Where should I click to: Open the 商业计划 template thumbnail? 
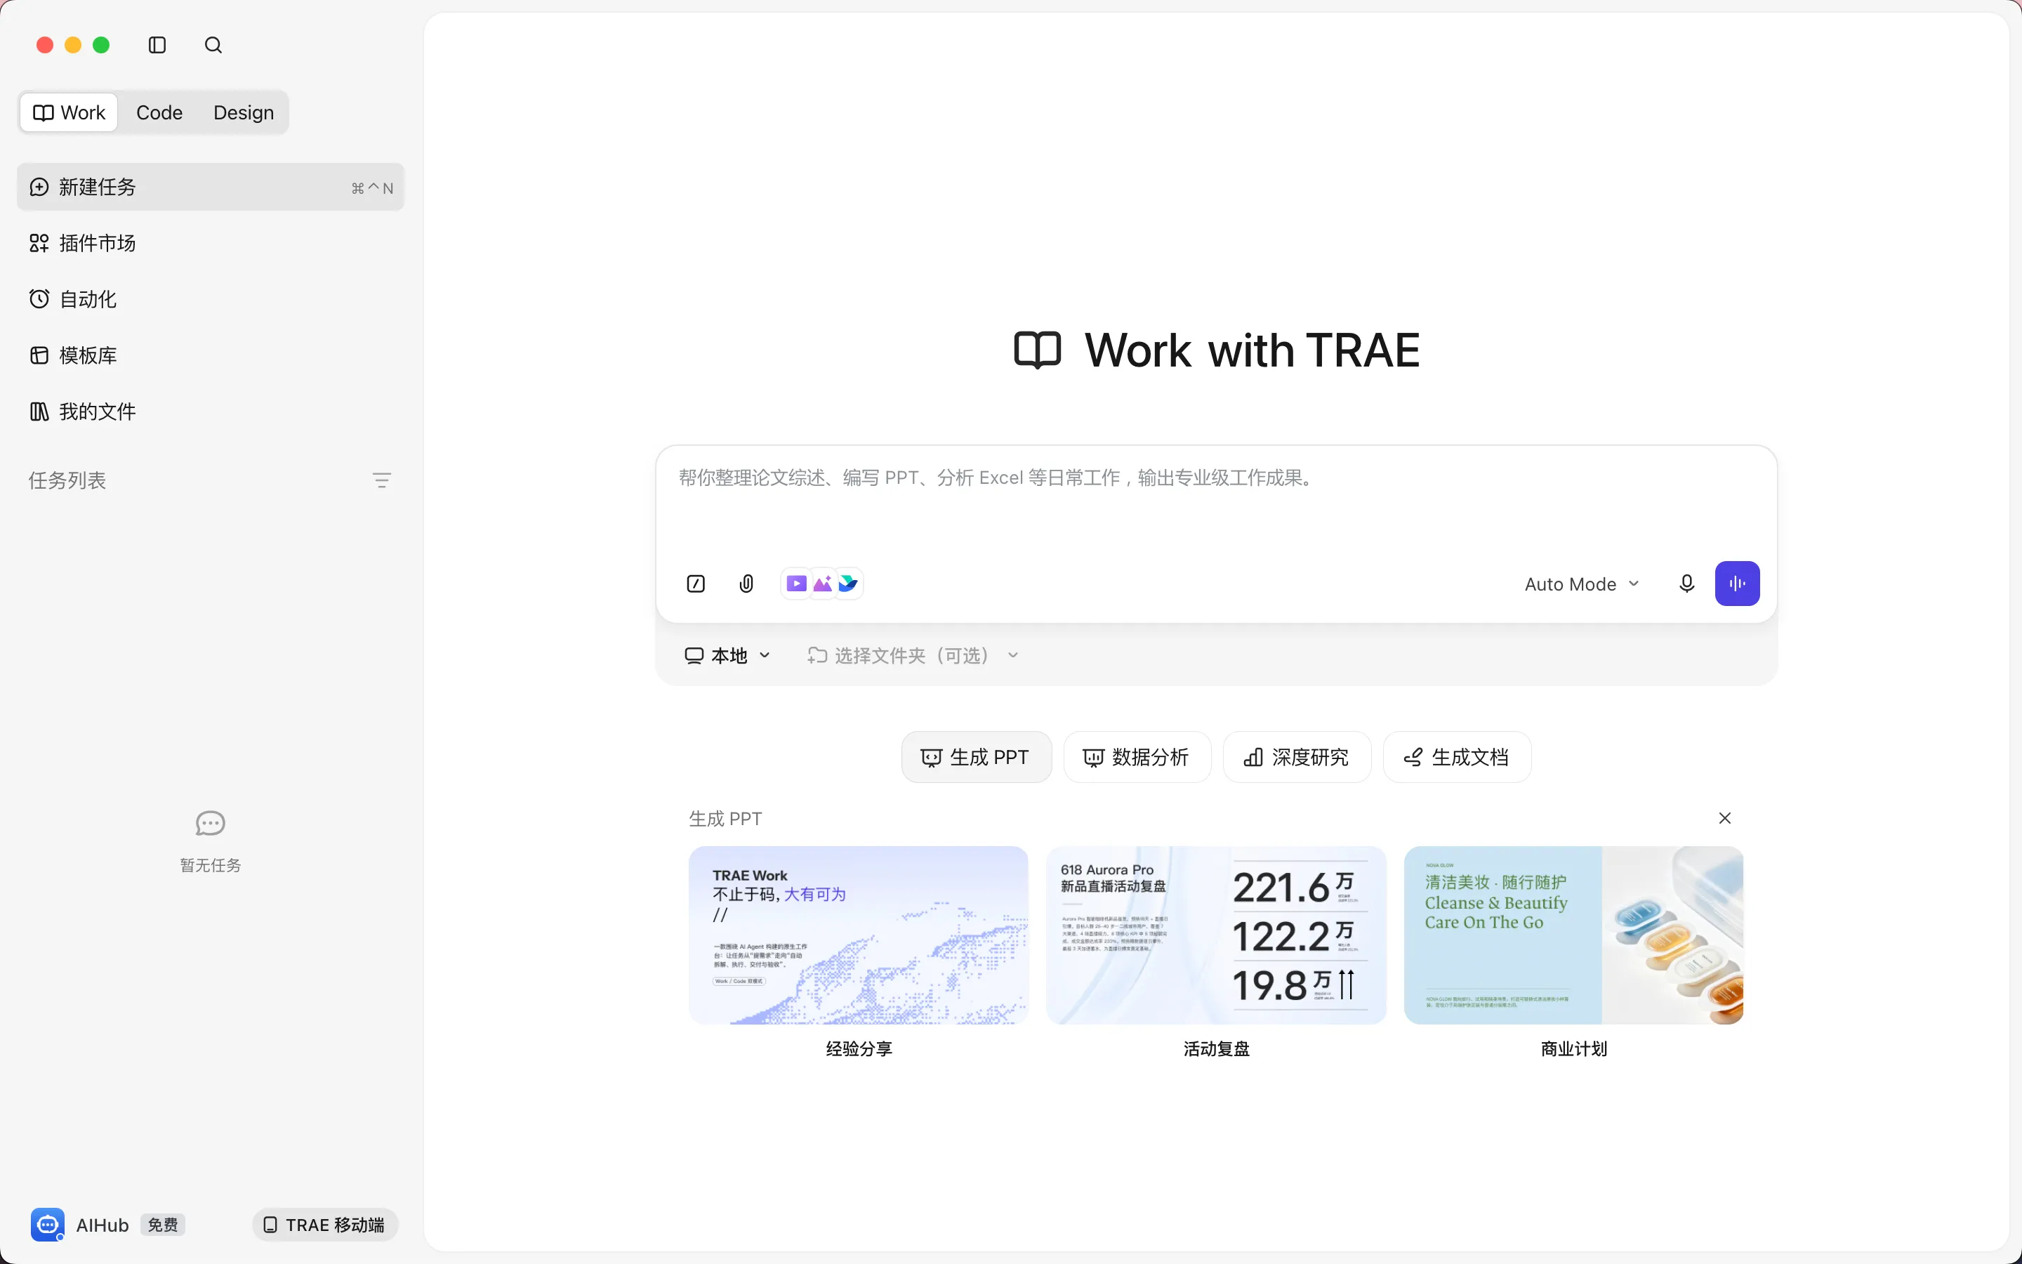1573,935
